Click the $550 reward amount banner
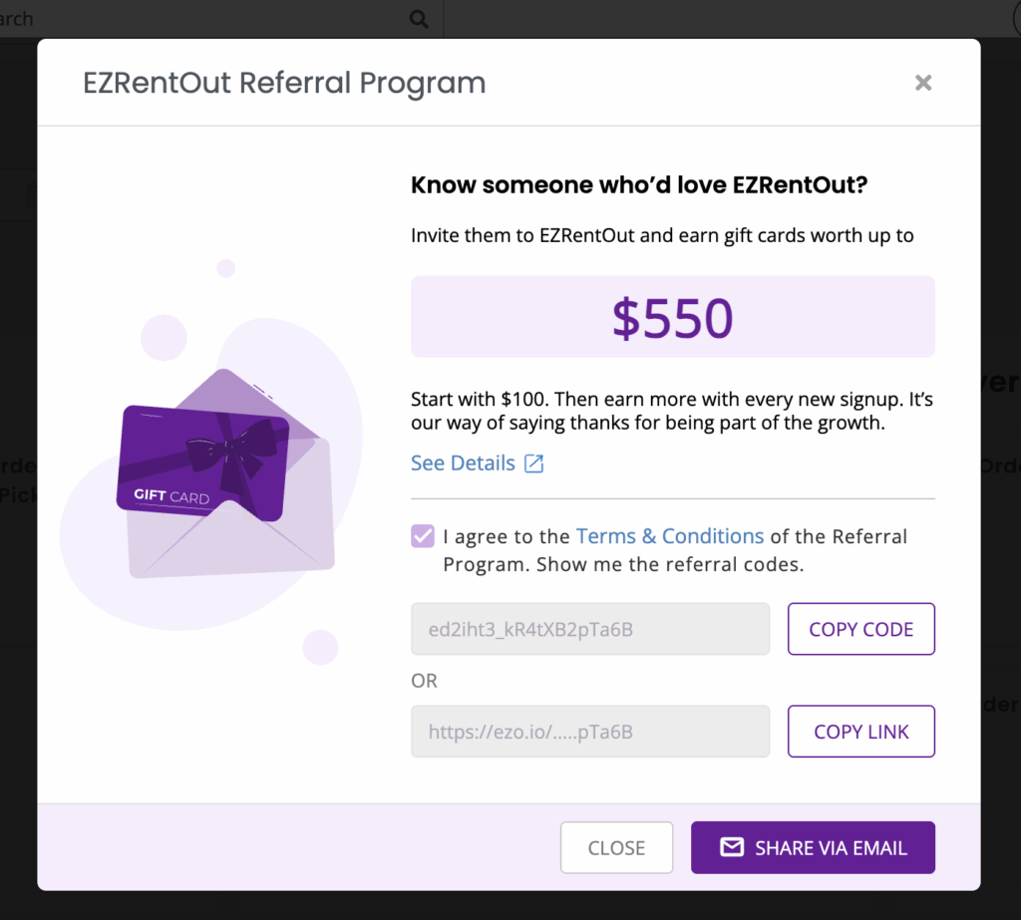 tap(672, 317)
